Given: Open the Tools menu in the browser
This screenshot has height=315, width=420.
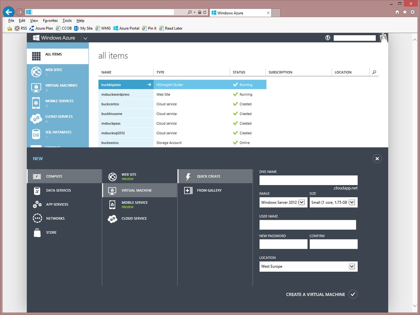Looking at the screenshot, I should [x=67, y=20].
